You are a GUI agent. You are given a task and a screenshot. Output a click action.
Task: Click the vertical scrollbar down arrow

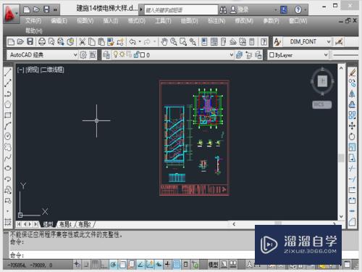click(x=341, y=216)
